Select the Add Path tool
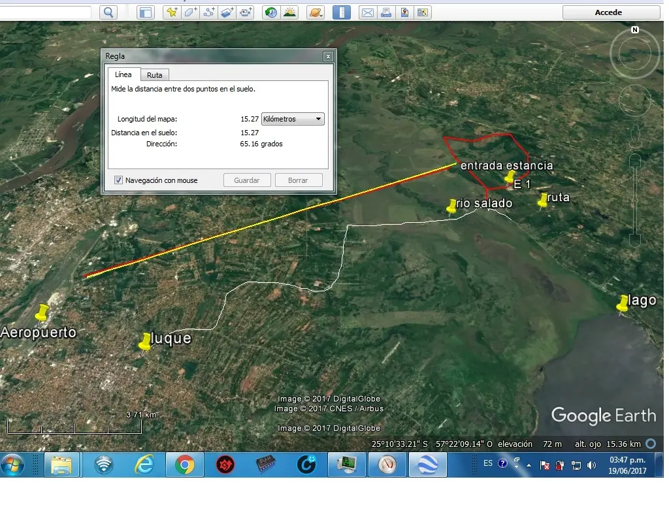Screen dimensions: 669x524 pos(209,12)
